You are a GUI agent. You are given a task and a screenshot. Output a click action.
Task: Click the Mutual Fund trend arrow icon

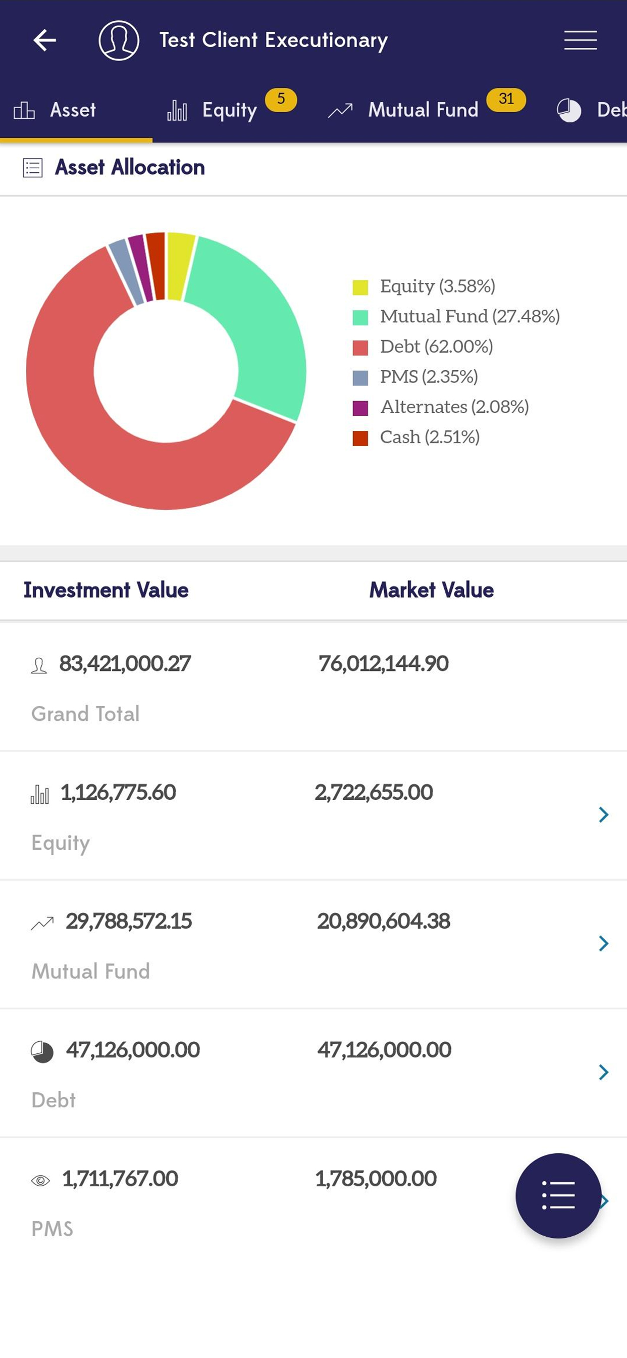(x=340, y=111)
